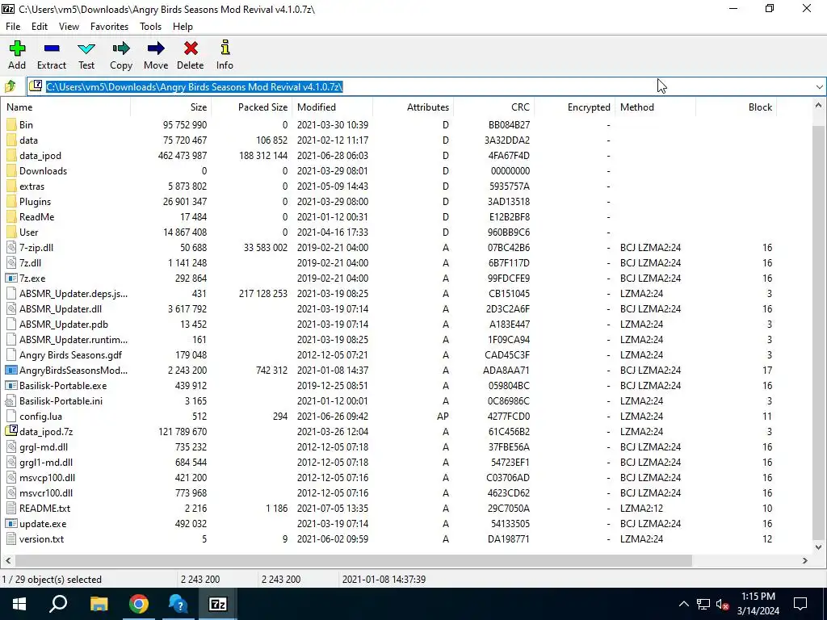The image size is (827, 620).
Task: Select the Basilisk-Portable.ini file icon
Action: tap(11, 400)
